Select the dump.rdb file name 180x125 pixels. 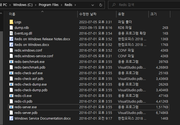coord(22,28)
